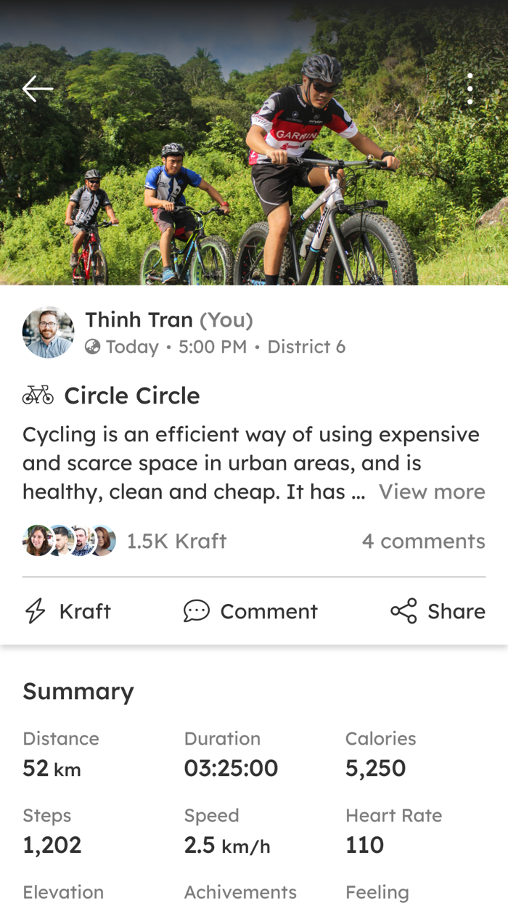Expand the post with View more
This screenshot has width=508, height=903.
tap(432, 492)
